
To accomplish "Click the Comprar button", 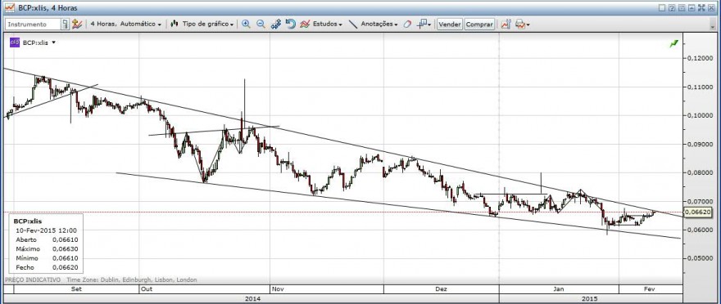I will click(x=479, y=25).
